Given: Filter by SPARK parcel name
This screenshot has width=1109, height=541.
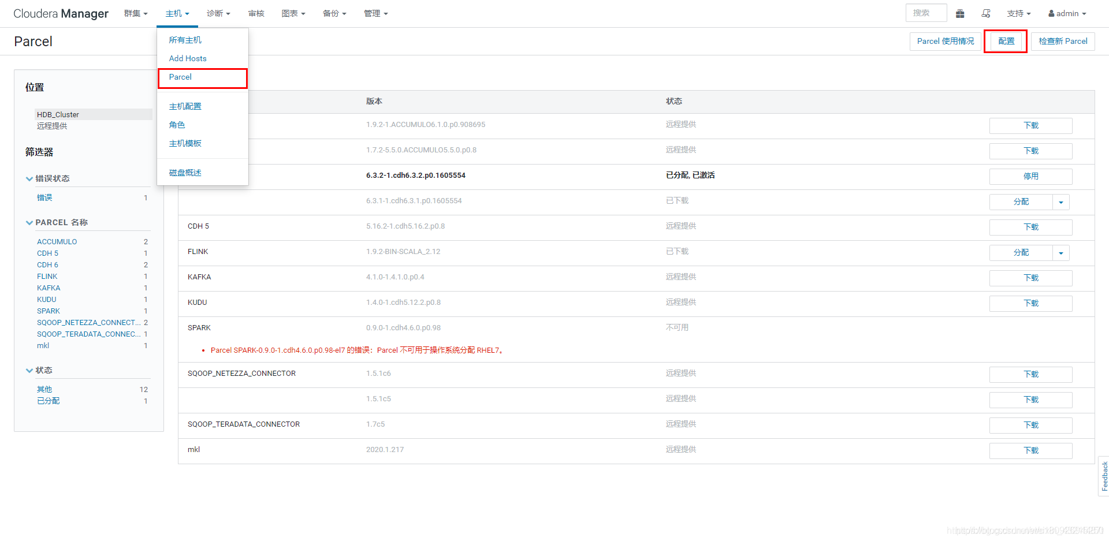Looking at the screenshot, I should (x=49, y=311).
